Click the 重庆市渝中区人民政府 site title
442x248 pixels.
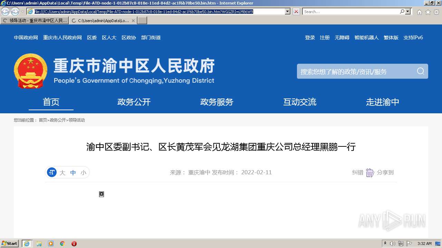[134, 66]
